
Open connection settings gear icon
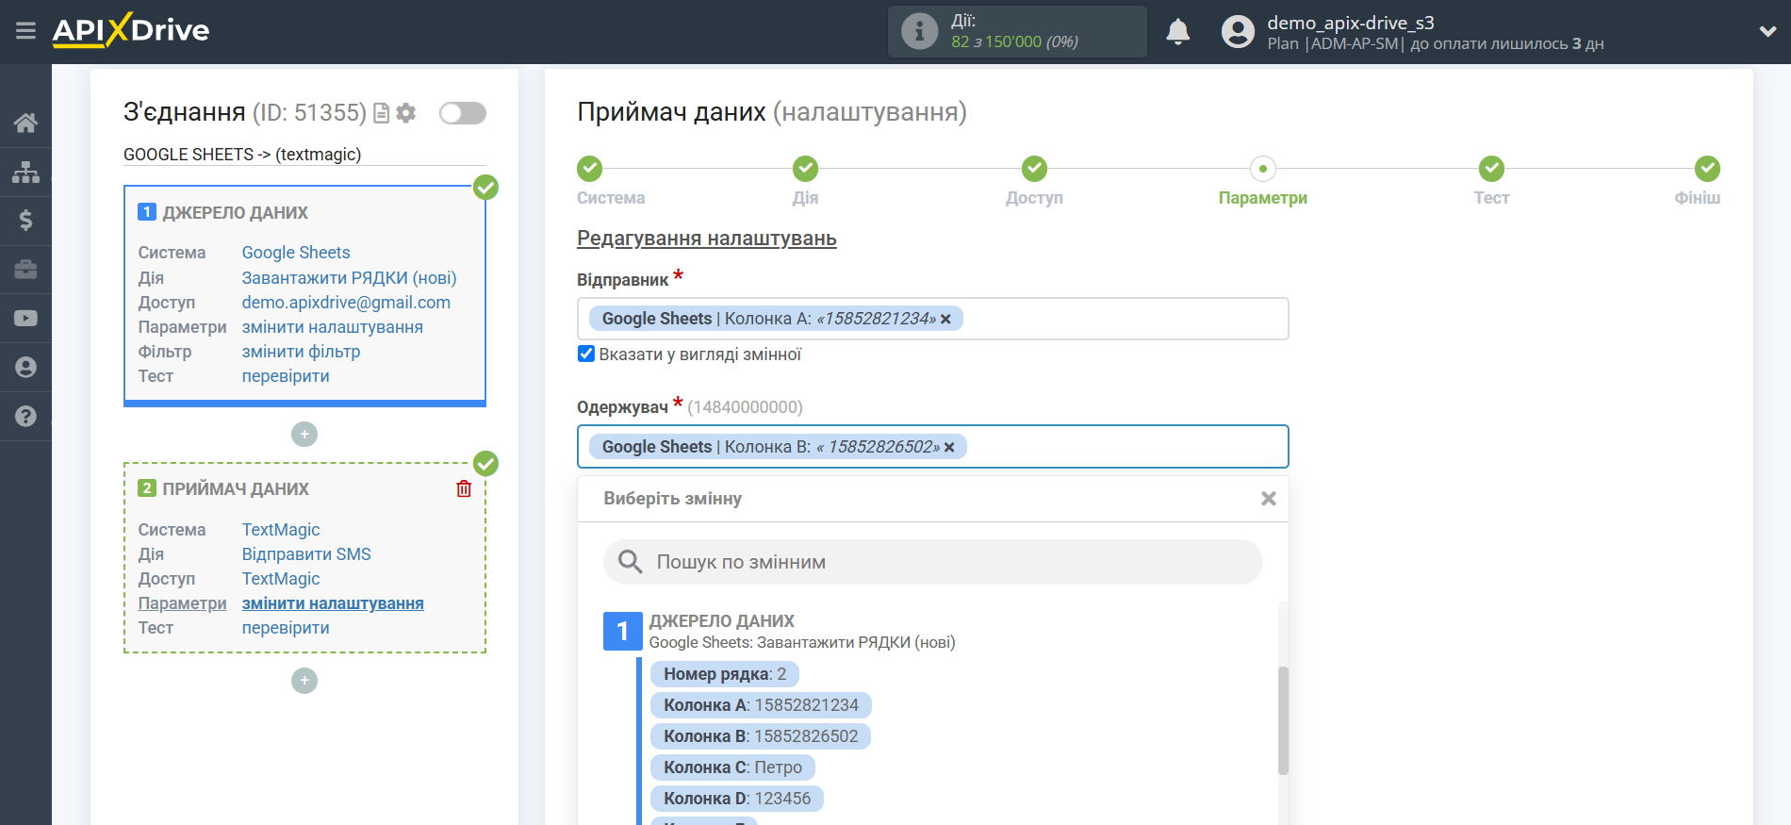pyautogui.click(x=406, y=113)
